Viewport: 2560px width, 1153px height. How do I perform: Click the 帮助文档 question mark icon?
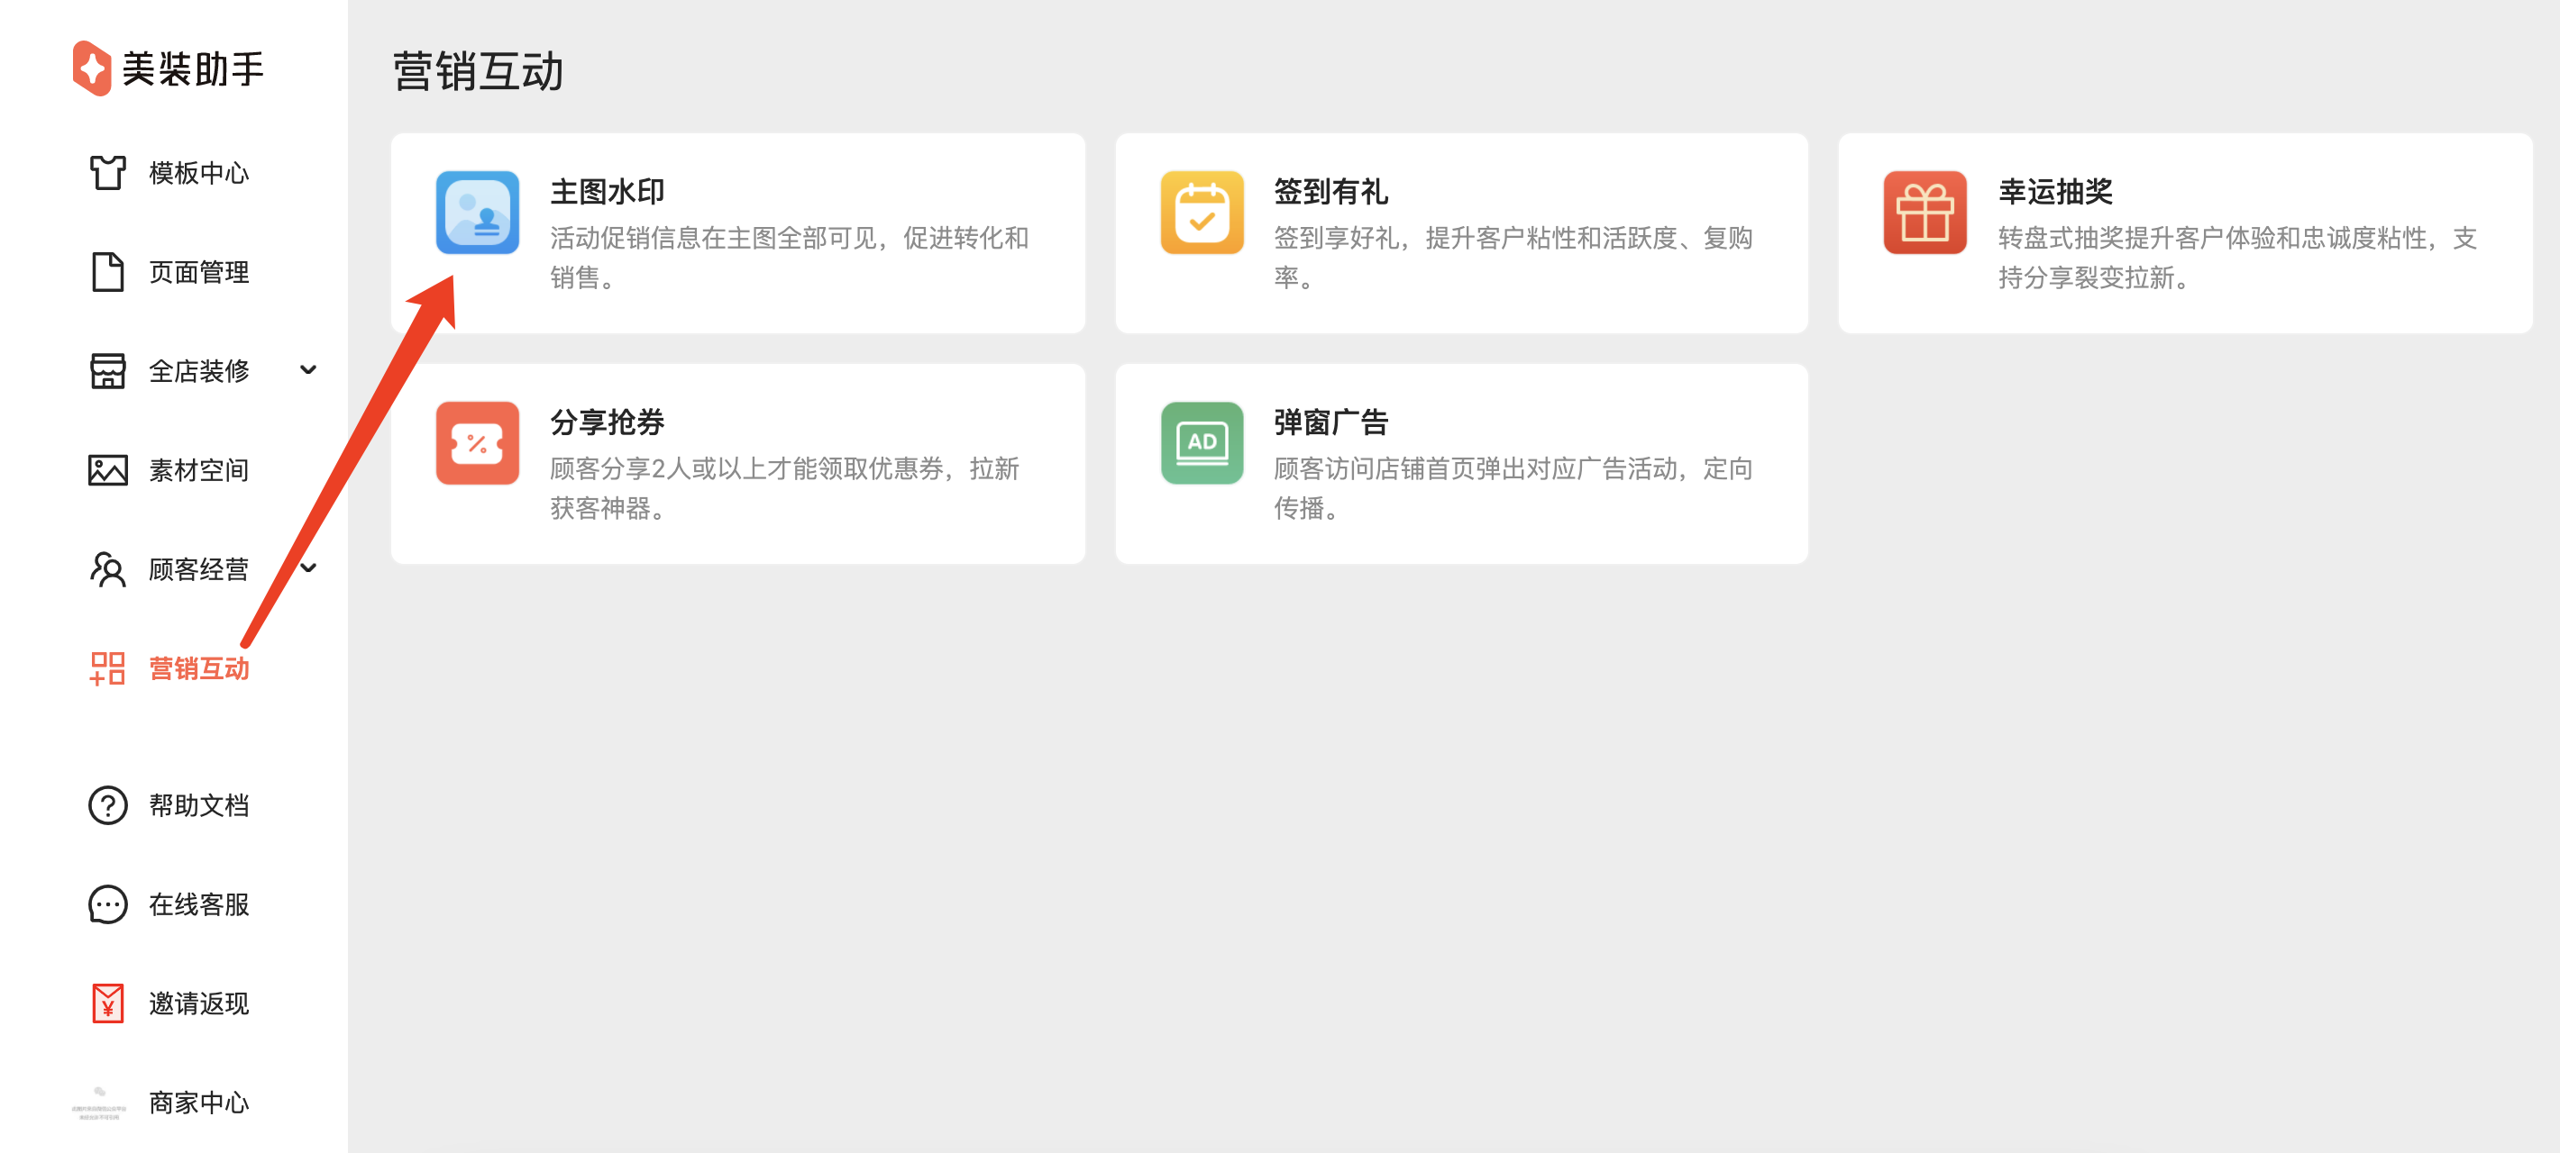(107, 805)
